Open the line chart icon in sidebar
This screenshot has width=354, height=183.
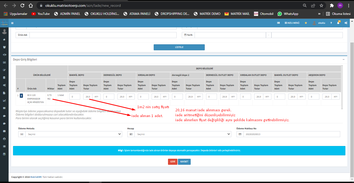click(4, 100)
